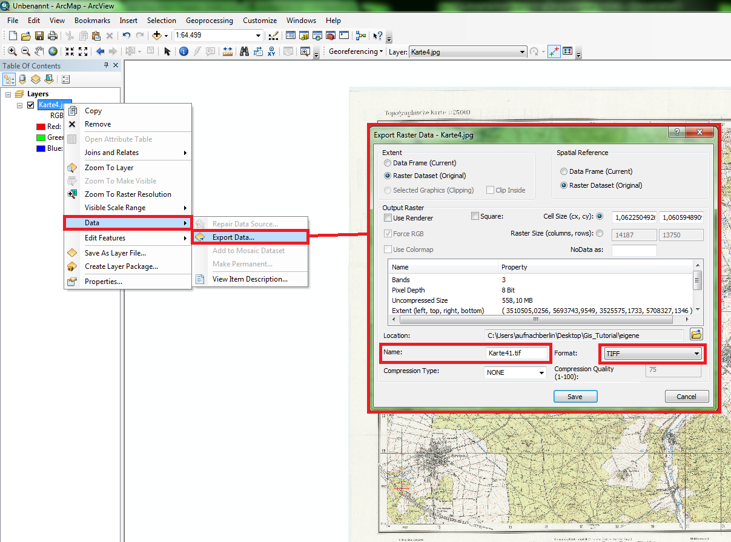Open the map scale dropdown
The image size is (731, 542).
pyautogui.click(x=259, y=36)
